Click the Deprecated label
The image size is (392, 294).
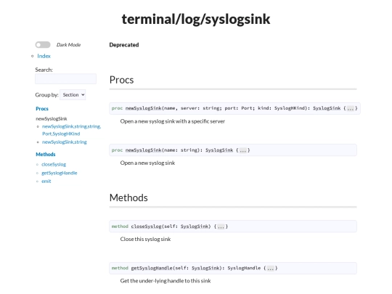pyautogui.click(x=124, y=45)
